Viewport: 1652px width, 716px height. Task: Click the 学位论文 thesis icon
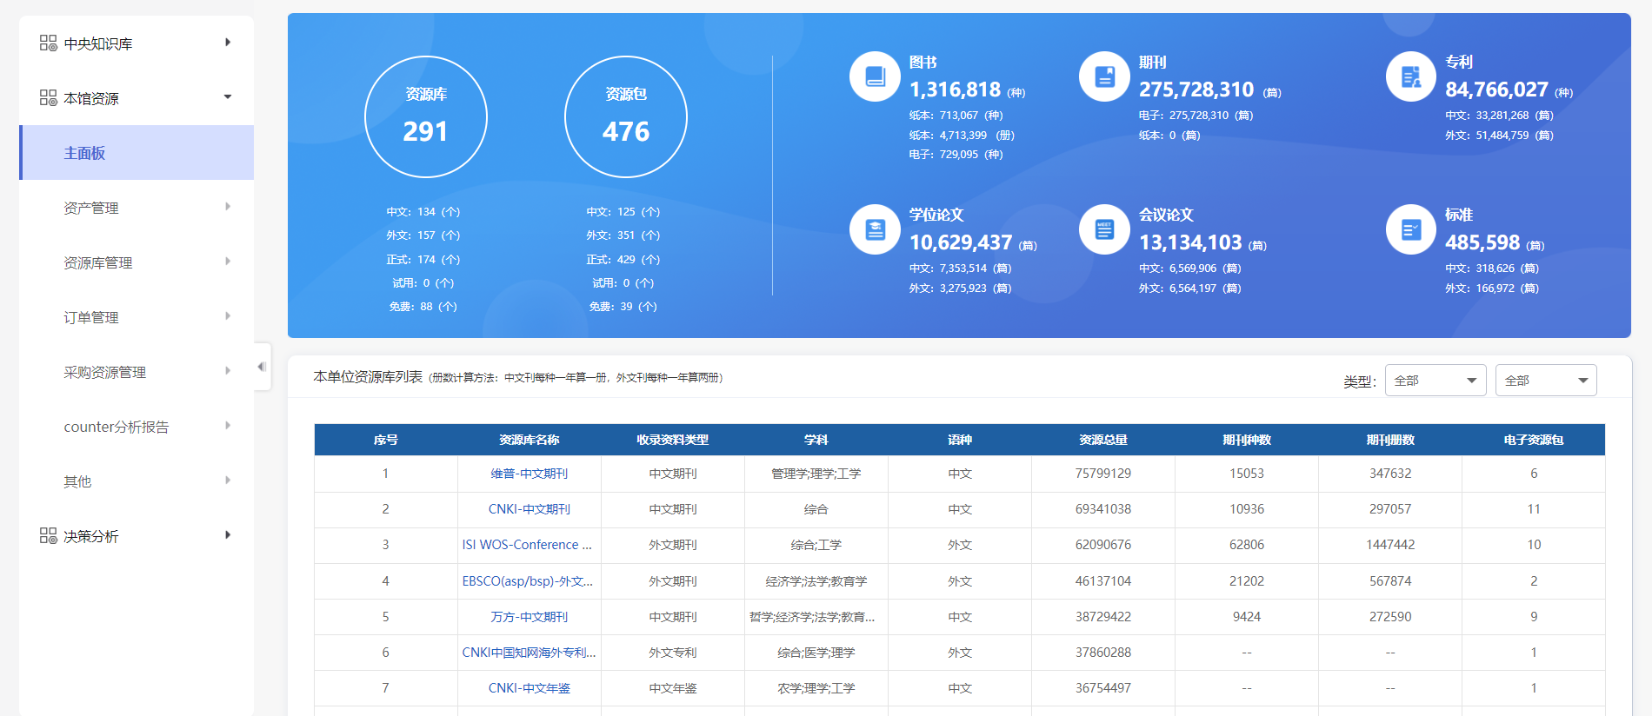[x=874, y=229]
